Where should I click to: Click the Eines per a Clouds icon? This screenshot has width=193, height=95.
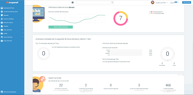click(2, 23)
